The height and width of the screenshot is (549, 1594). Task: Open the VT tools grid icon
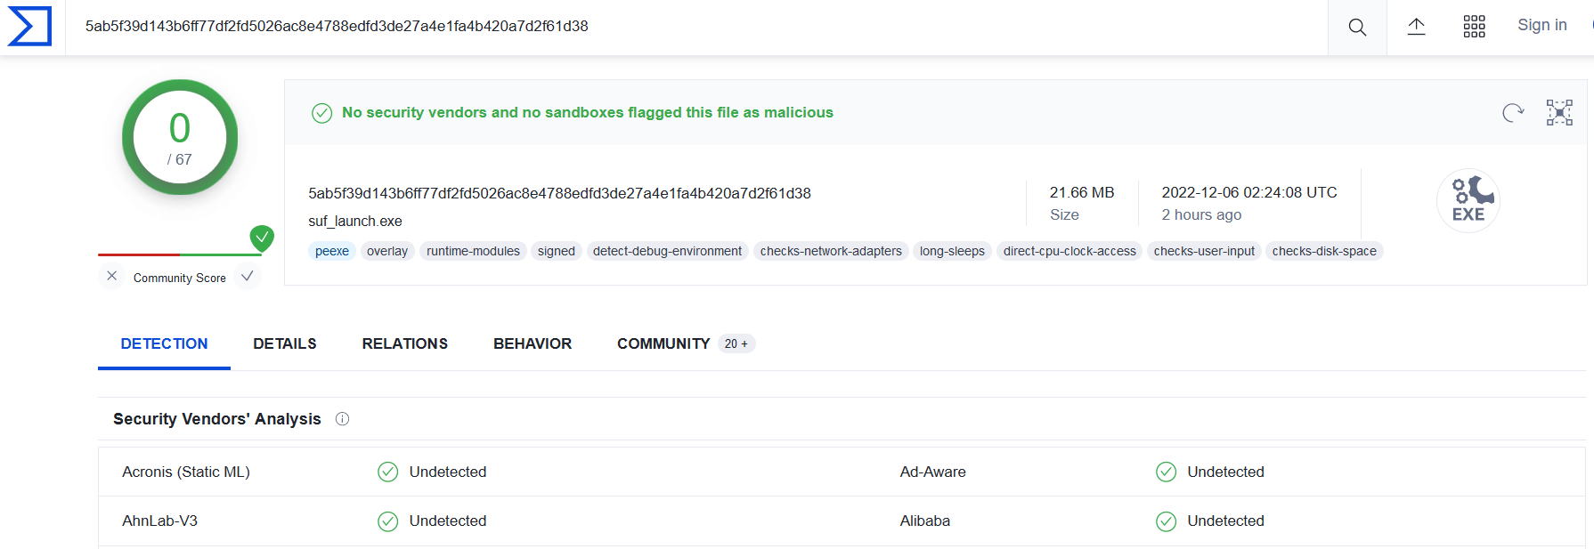click(1474, 27)
